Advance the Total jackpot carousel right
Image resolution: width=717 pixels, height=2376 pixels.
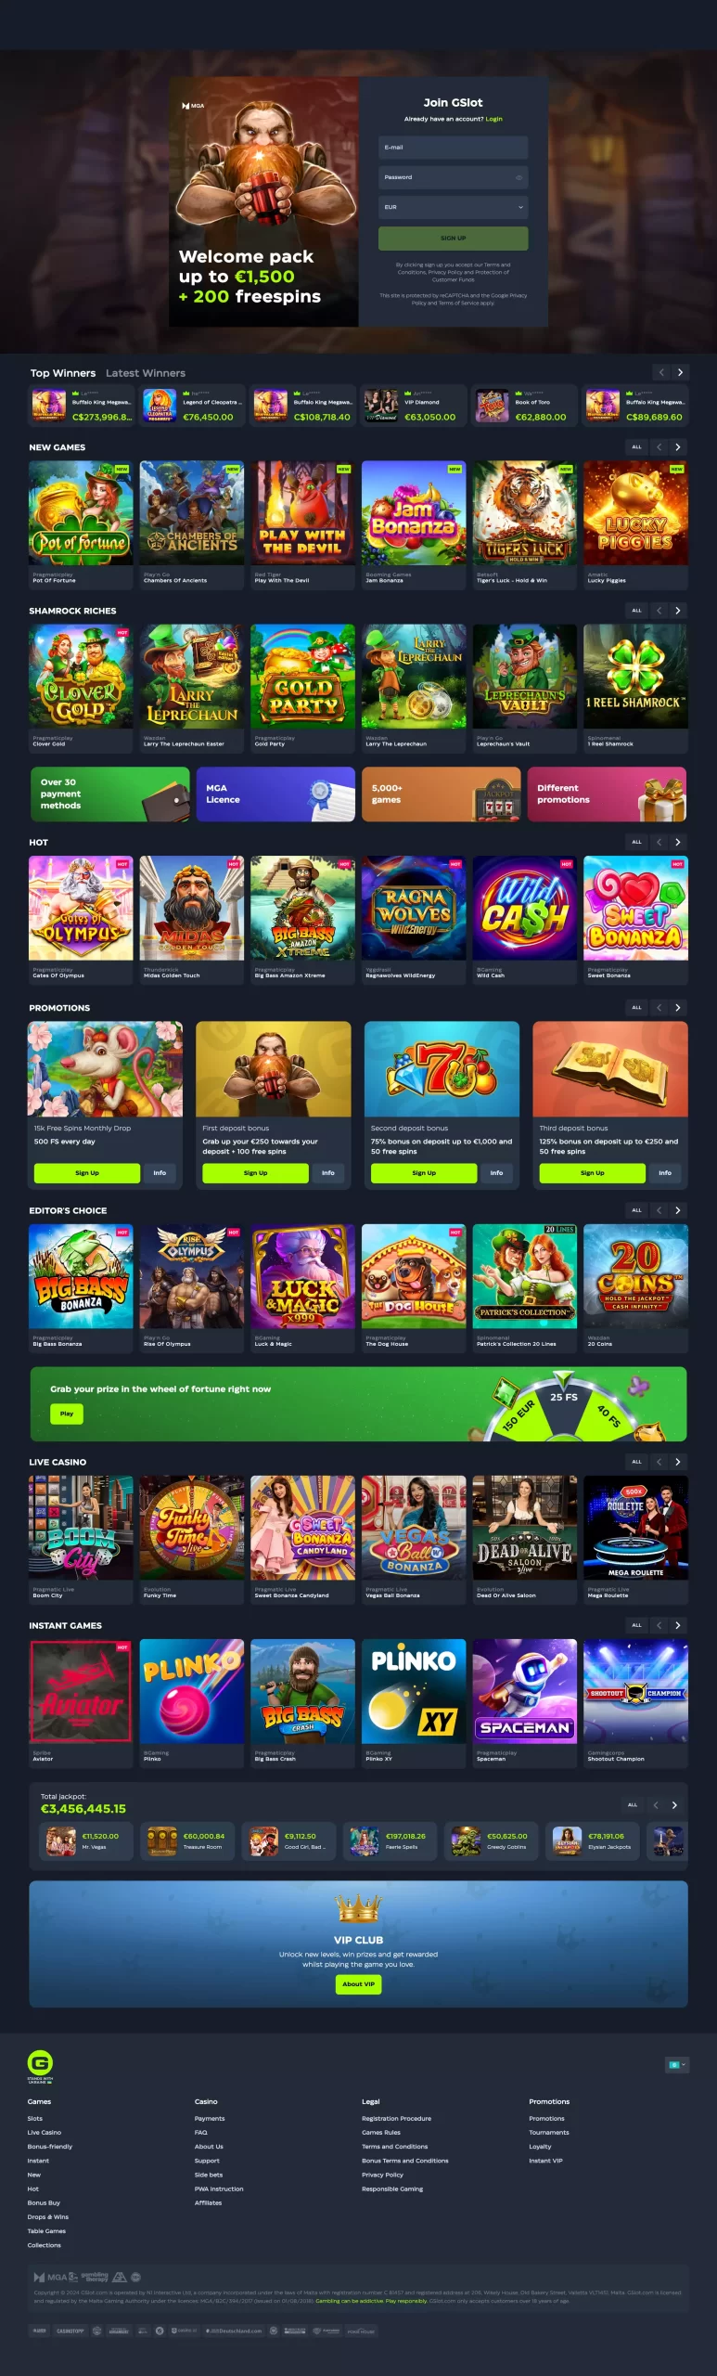[674, 1804]
